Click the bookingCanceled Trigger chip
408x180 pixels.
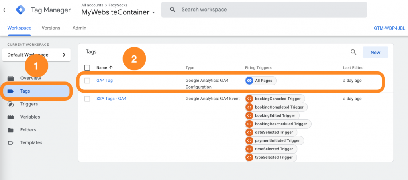pos(275,99)
